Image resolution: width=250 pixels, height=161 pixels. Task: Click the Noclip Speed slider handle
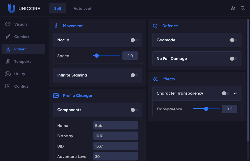click(97, 56)
